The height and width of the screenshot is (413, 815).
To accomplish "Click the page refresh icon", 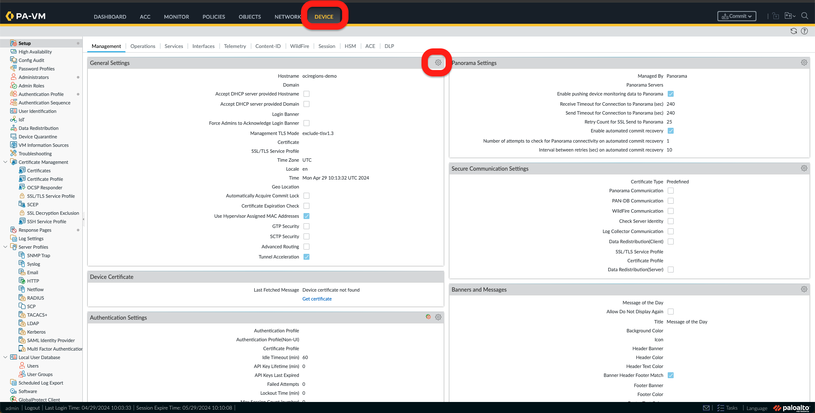I will click(x=793, y=31).
